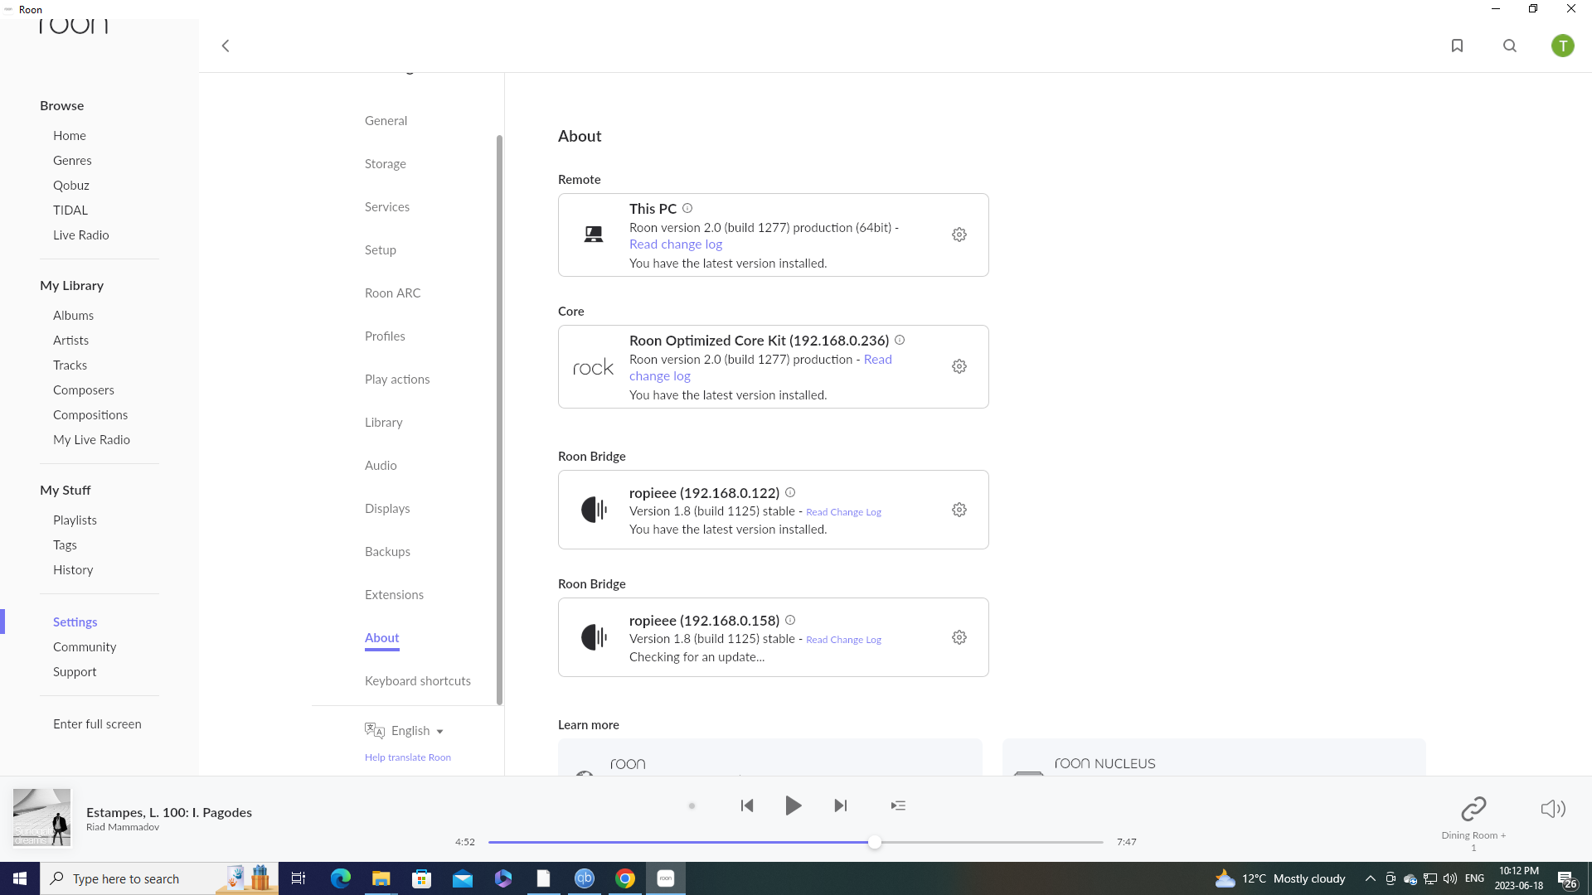Image resolution: width=1592 pixels, height=895 pixels.
Task: Show hidden system tray icons chevron
Action: point(1370,878)
